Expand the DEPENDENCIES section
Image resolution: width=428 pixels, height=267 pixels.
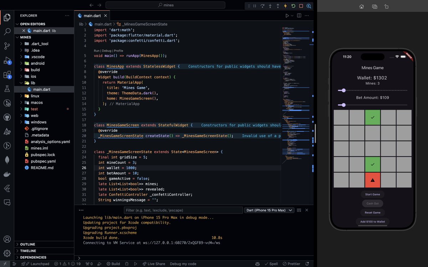[44, 257]
